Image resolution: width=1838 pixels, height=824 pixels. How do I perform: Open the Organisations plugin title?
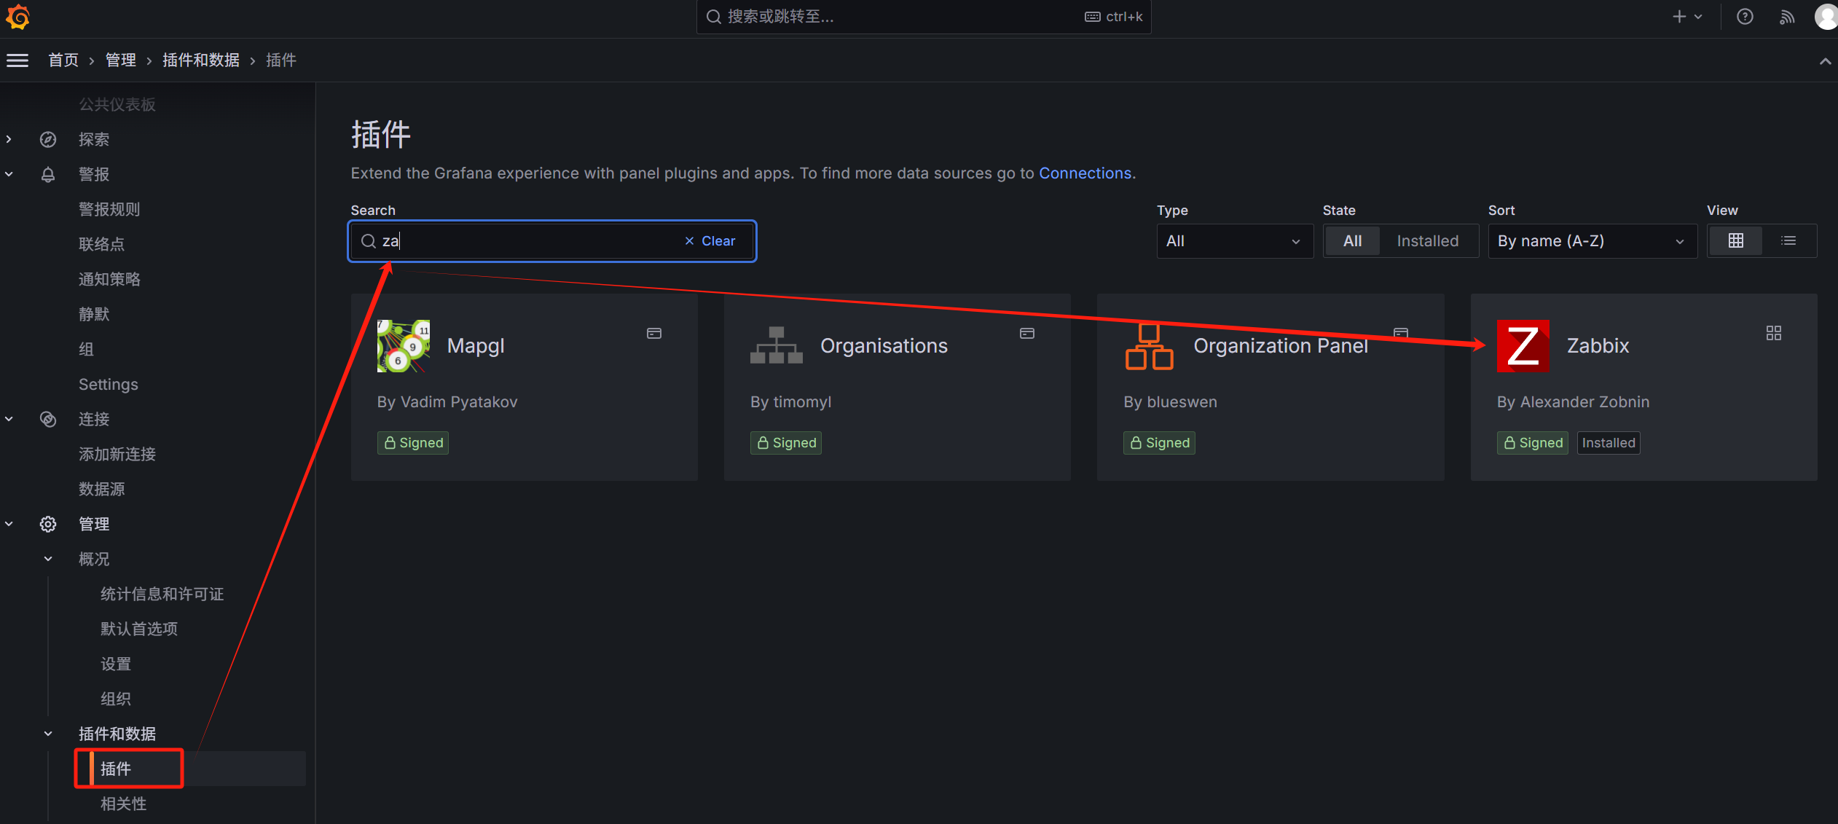884,346
